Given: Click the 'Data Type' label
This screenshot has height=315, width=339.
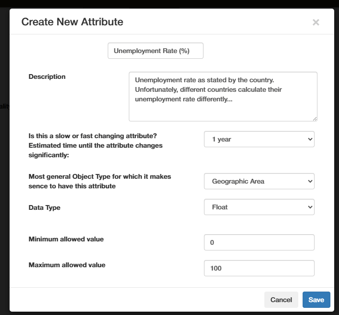Looking at the screenshot, I should [x=45, y=207].
